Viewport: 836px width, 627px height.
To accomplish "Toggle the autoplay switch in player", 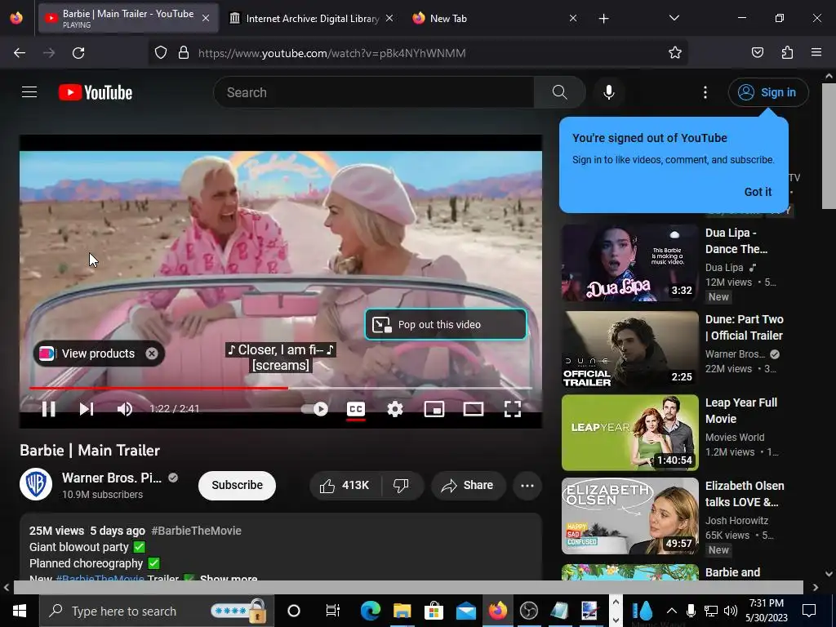I will (x=314, y=409).
